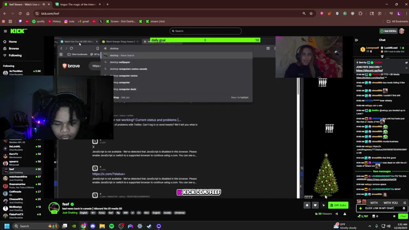
Task: Open Spotify from the taskbar
Action: click(112, 226)
